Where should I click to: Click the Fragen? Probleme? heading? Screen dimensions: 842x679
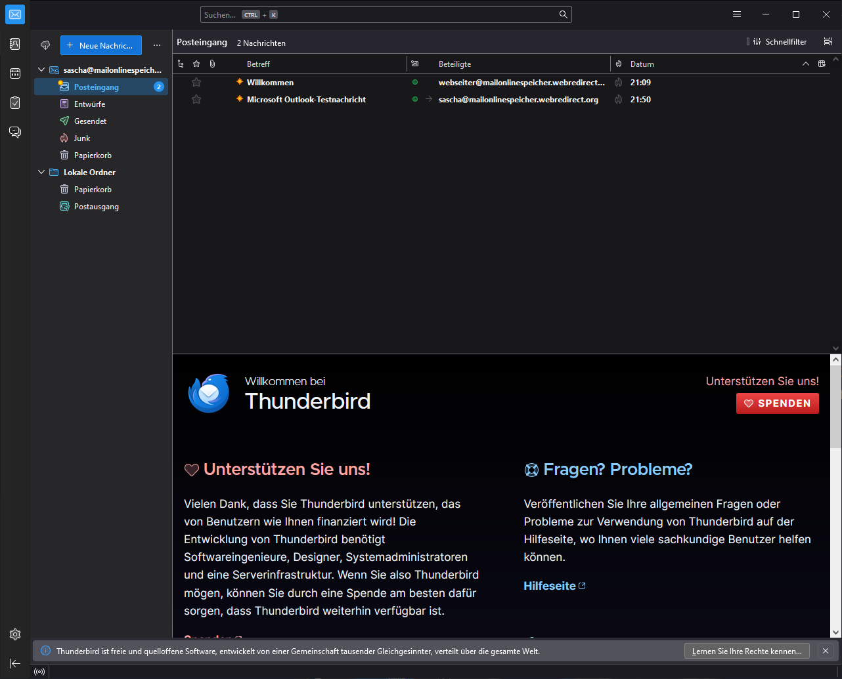pyautogui.click(x=617, y=469)
